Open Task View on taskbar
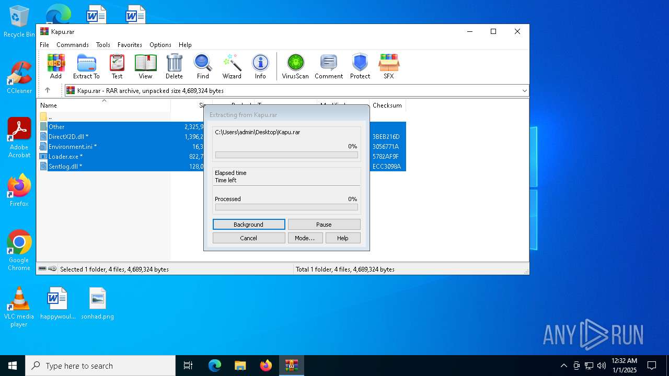 coord(188,366)
